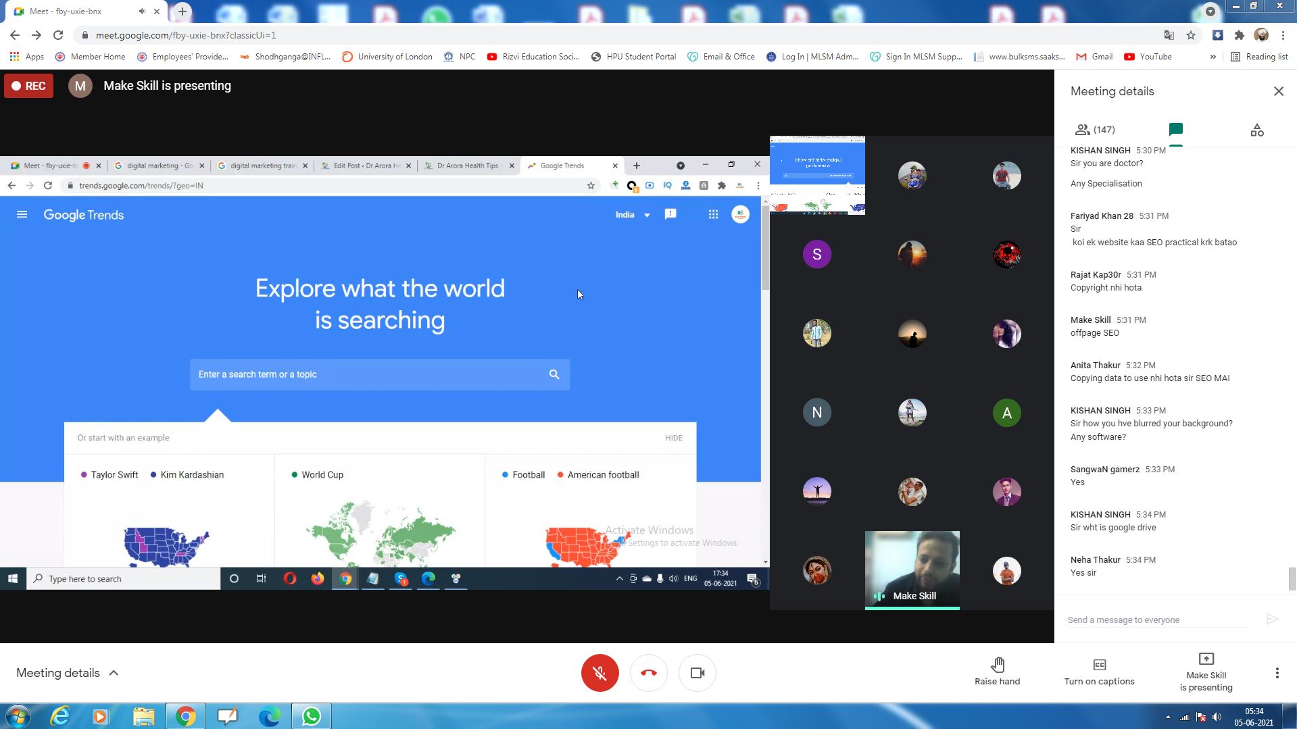The width and height of the screenshot is (1297, 729).
Task: Open the Extensions puzzle icon
Action: [1239, 35]
